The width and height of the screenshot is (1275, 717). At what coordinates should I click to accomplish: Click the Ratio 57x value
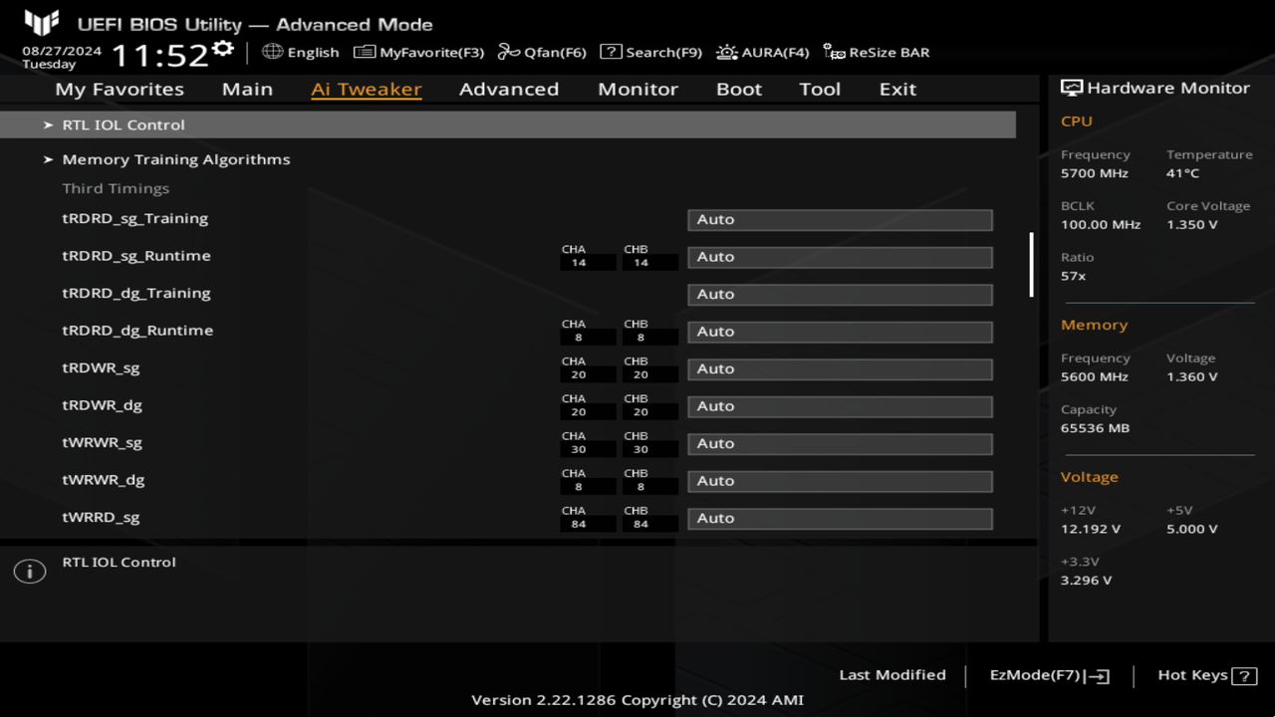(1074, 276)
